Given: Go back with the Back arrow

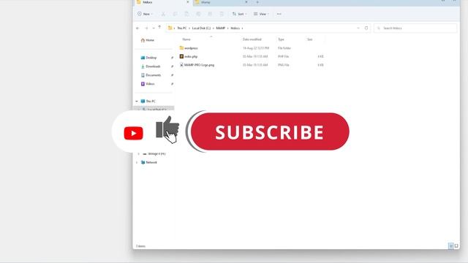Looking at the screenshot, I should click(137, 28).
